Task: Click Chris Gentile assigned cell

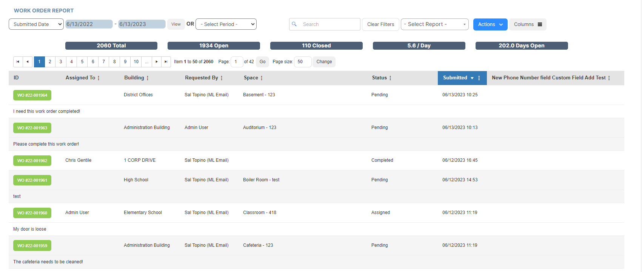Action: click(78, 160)
